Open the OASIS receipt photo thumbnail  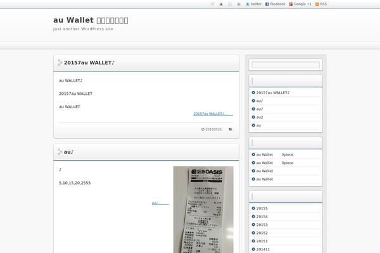point(203,209)
